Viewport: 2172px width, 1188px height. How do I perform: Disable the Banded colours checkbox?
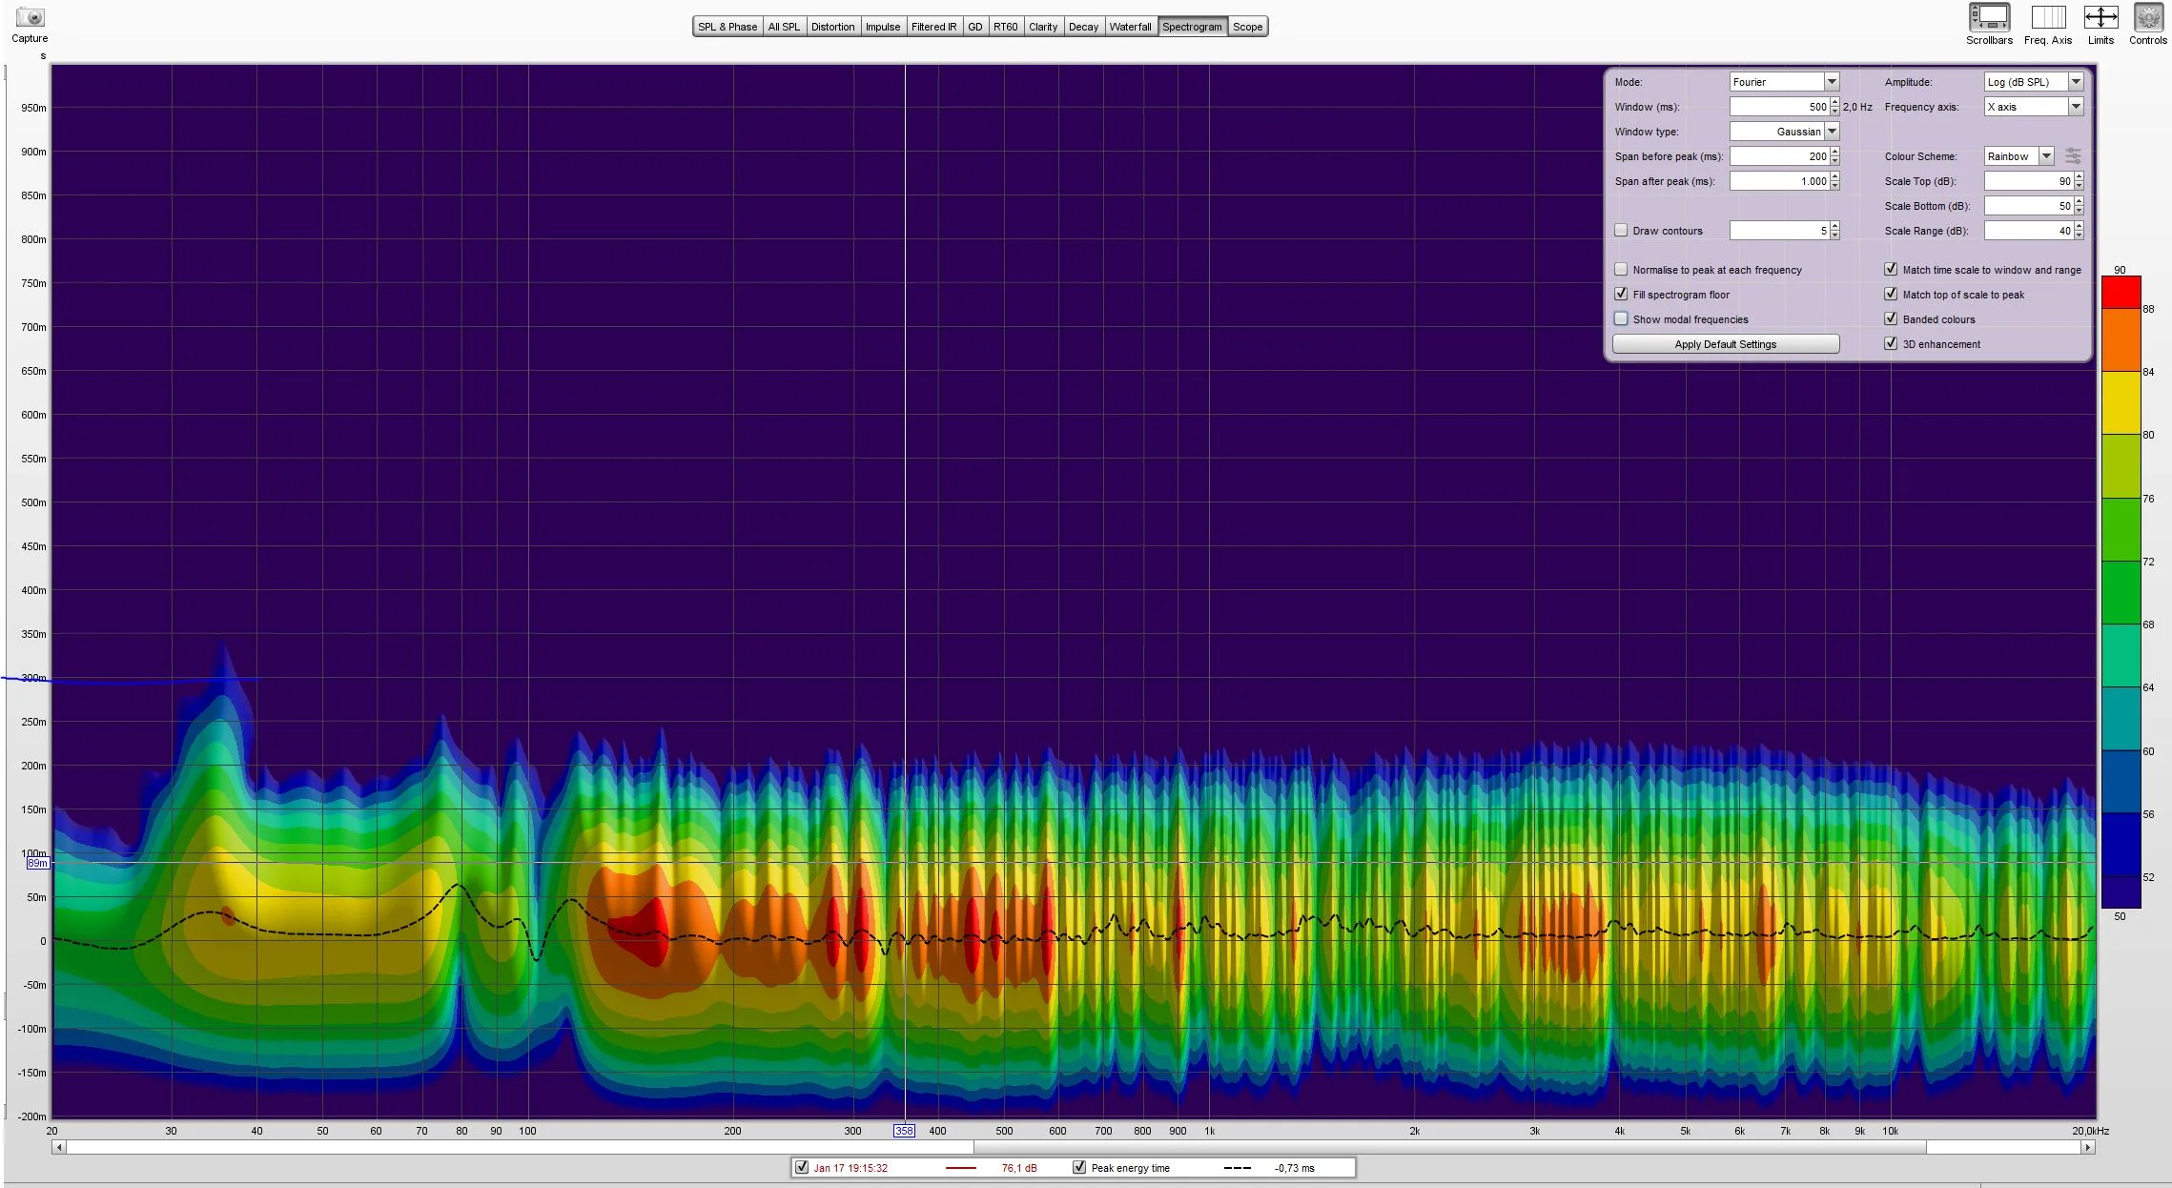(x=1891, y=319)
